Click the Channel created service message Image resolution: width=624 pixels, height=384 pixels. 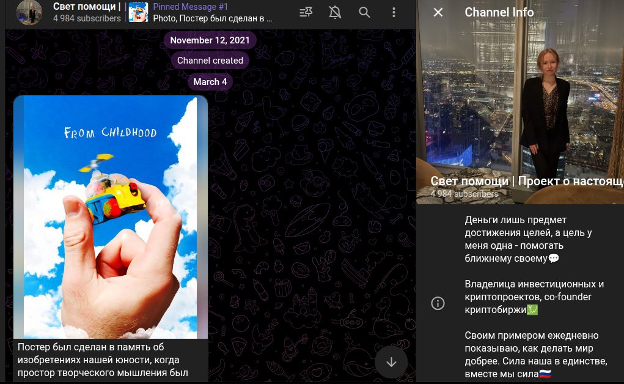click(210, 61)
